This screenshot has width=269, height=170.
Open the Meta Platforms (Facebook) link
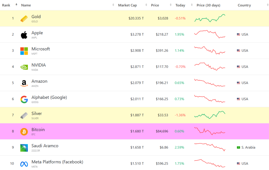[57, 162]
